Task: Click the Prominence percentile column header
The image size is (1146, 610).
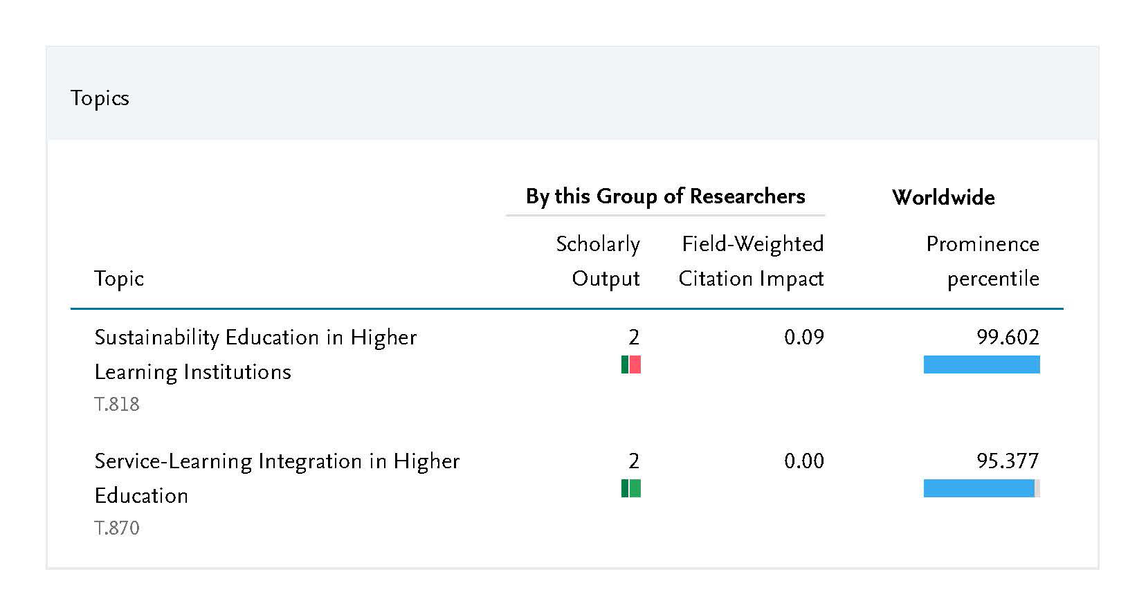Action: click(983, 261)
